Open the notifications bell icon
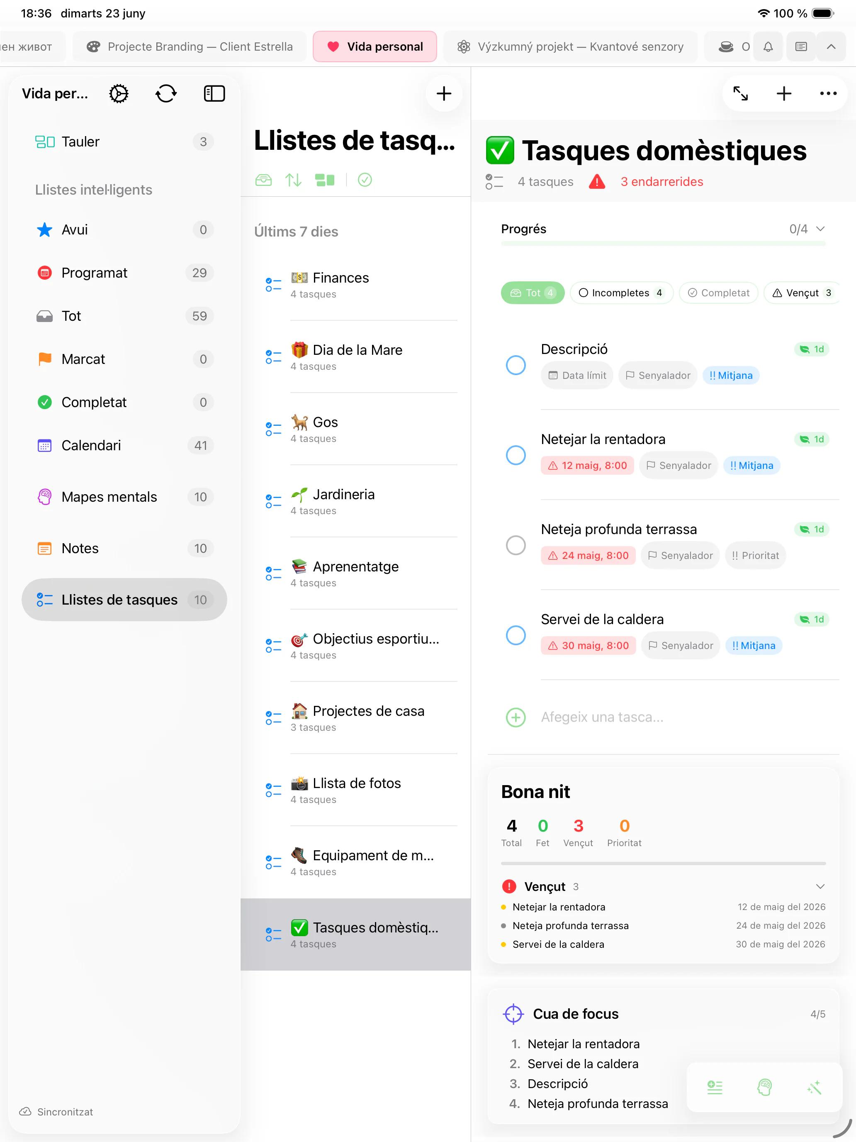Viewport: 856px width, 1142px height. point(768,46)
